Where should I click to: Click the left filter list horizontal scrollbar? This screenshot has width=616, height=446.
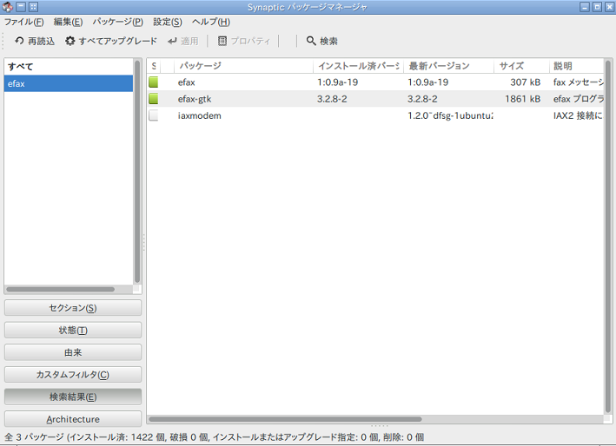click(x=61, y=290)
